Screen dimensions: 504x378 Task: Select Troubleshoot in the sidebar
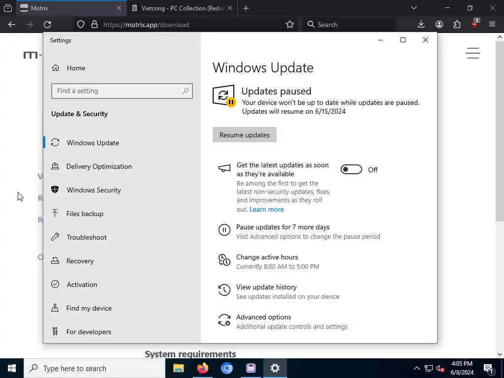122,237
